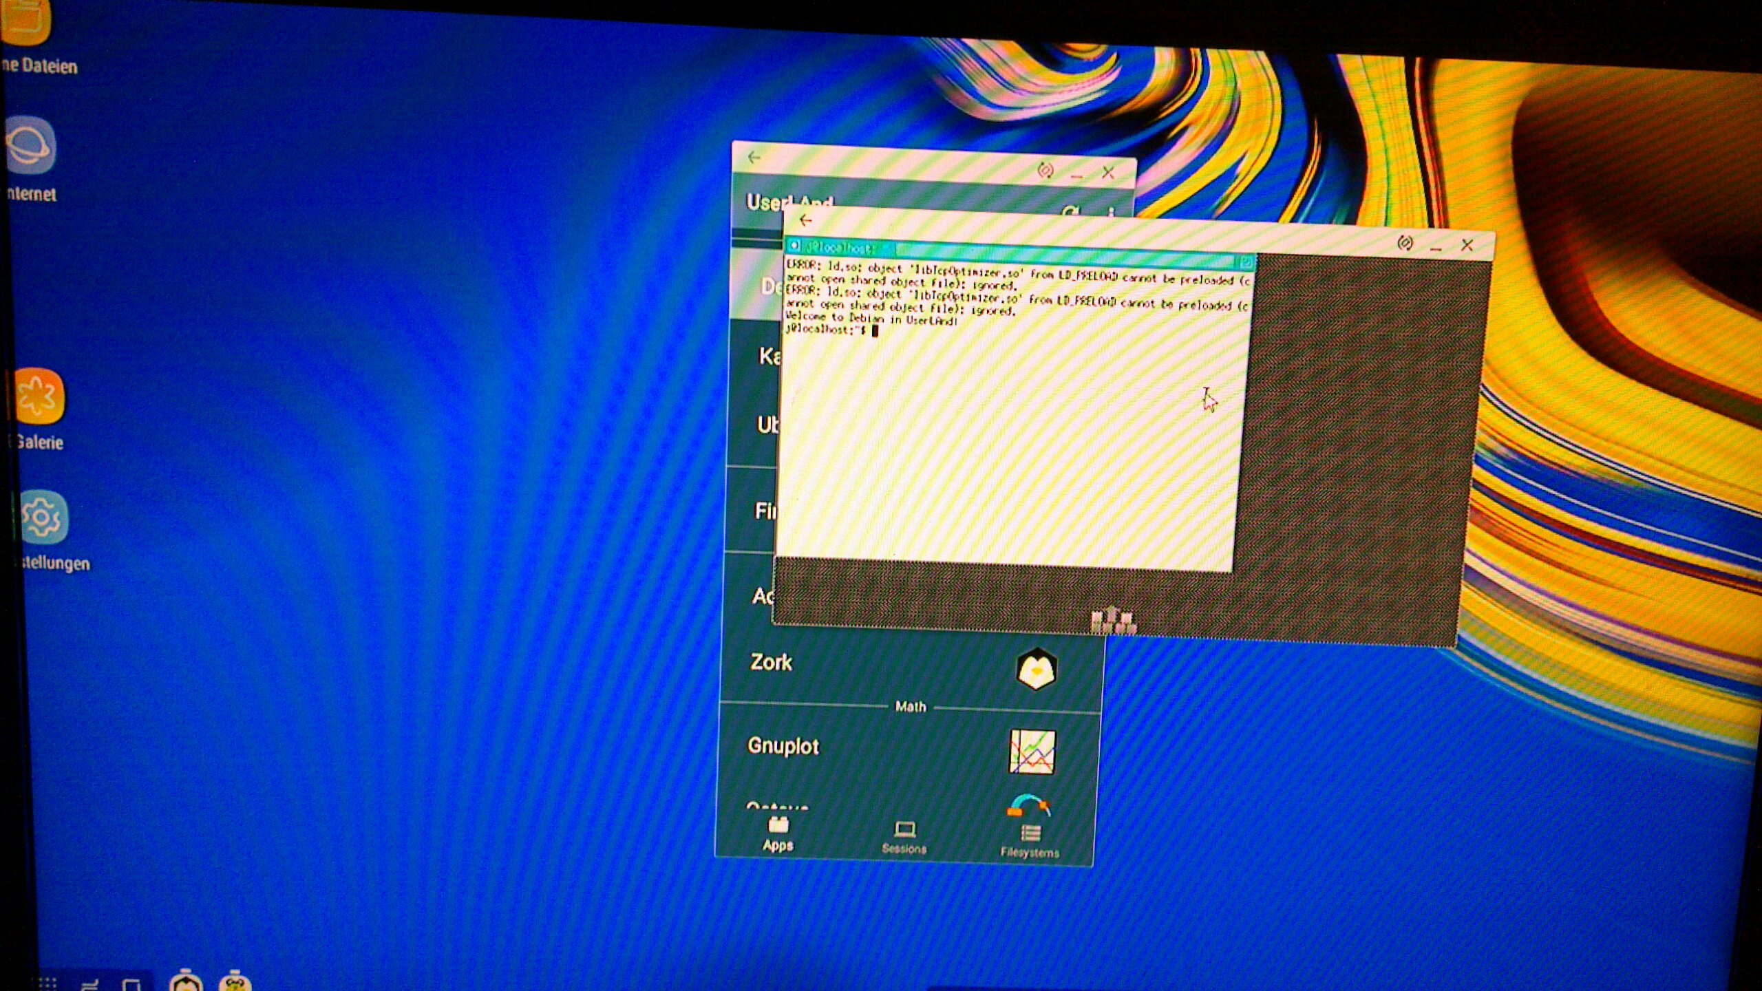Open the Zork list entry
Screen dimensions: 1762x991
pyautogui.click(x=772, y=663)
